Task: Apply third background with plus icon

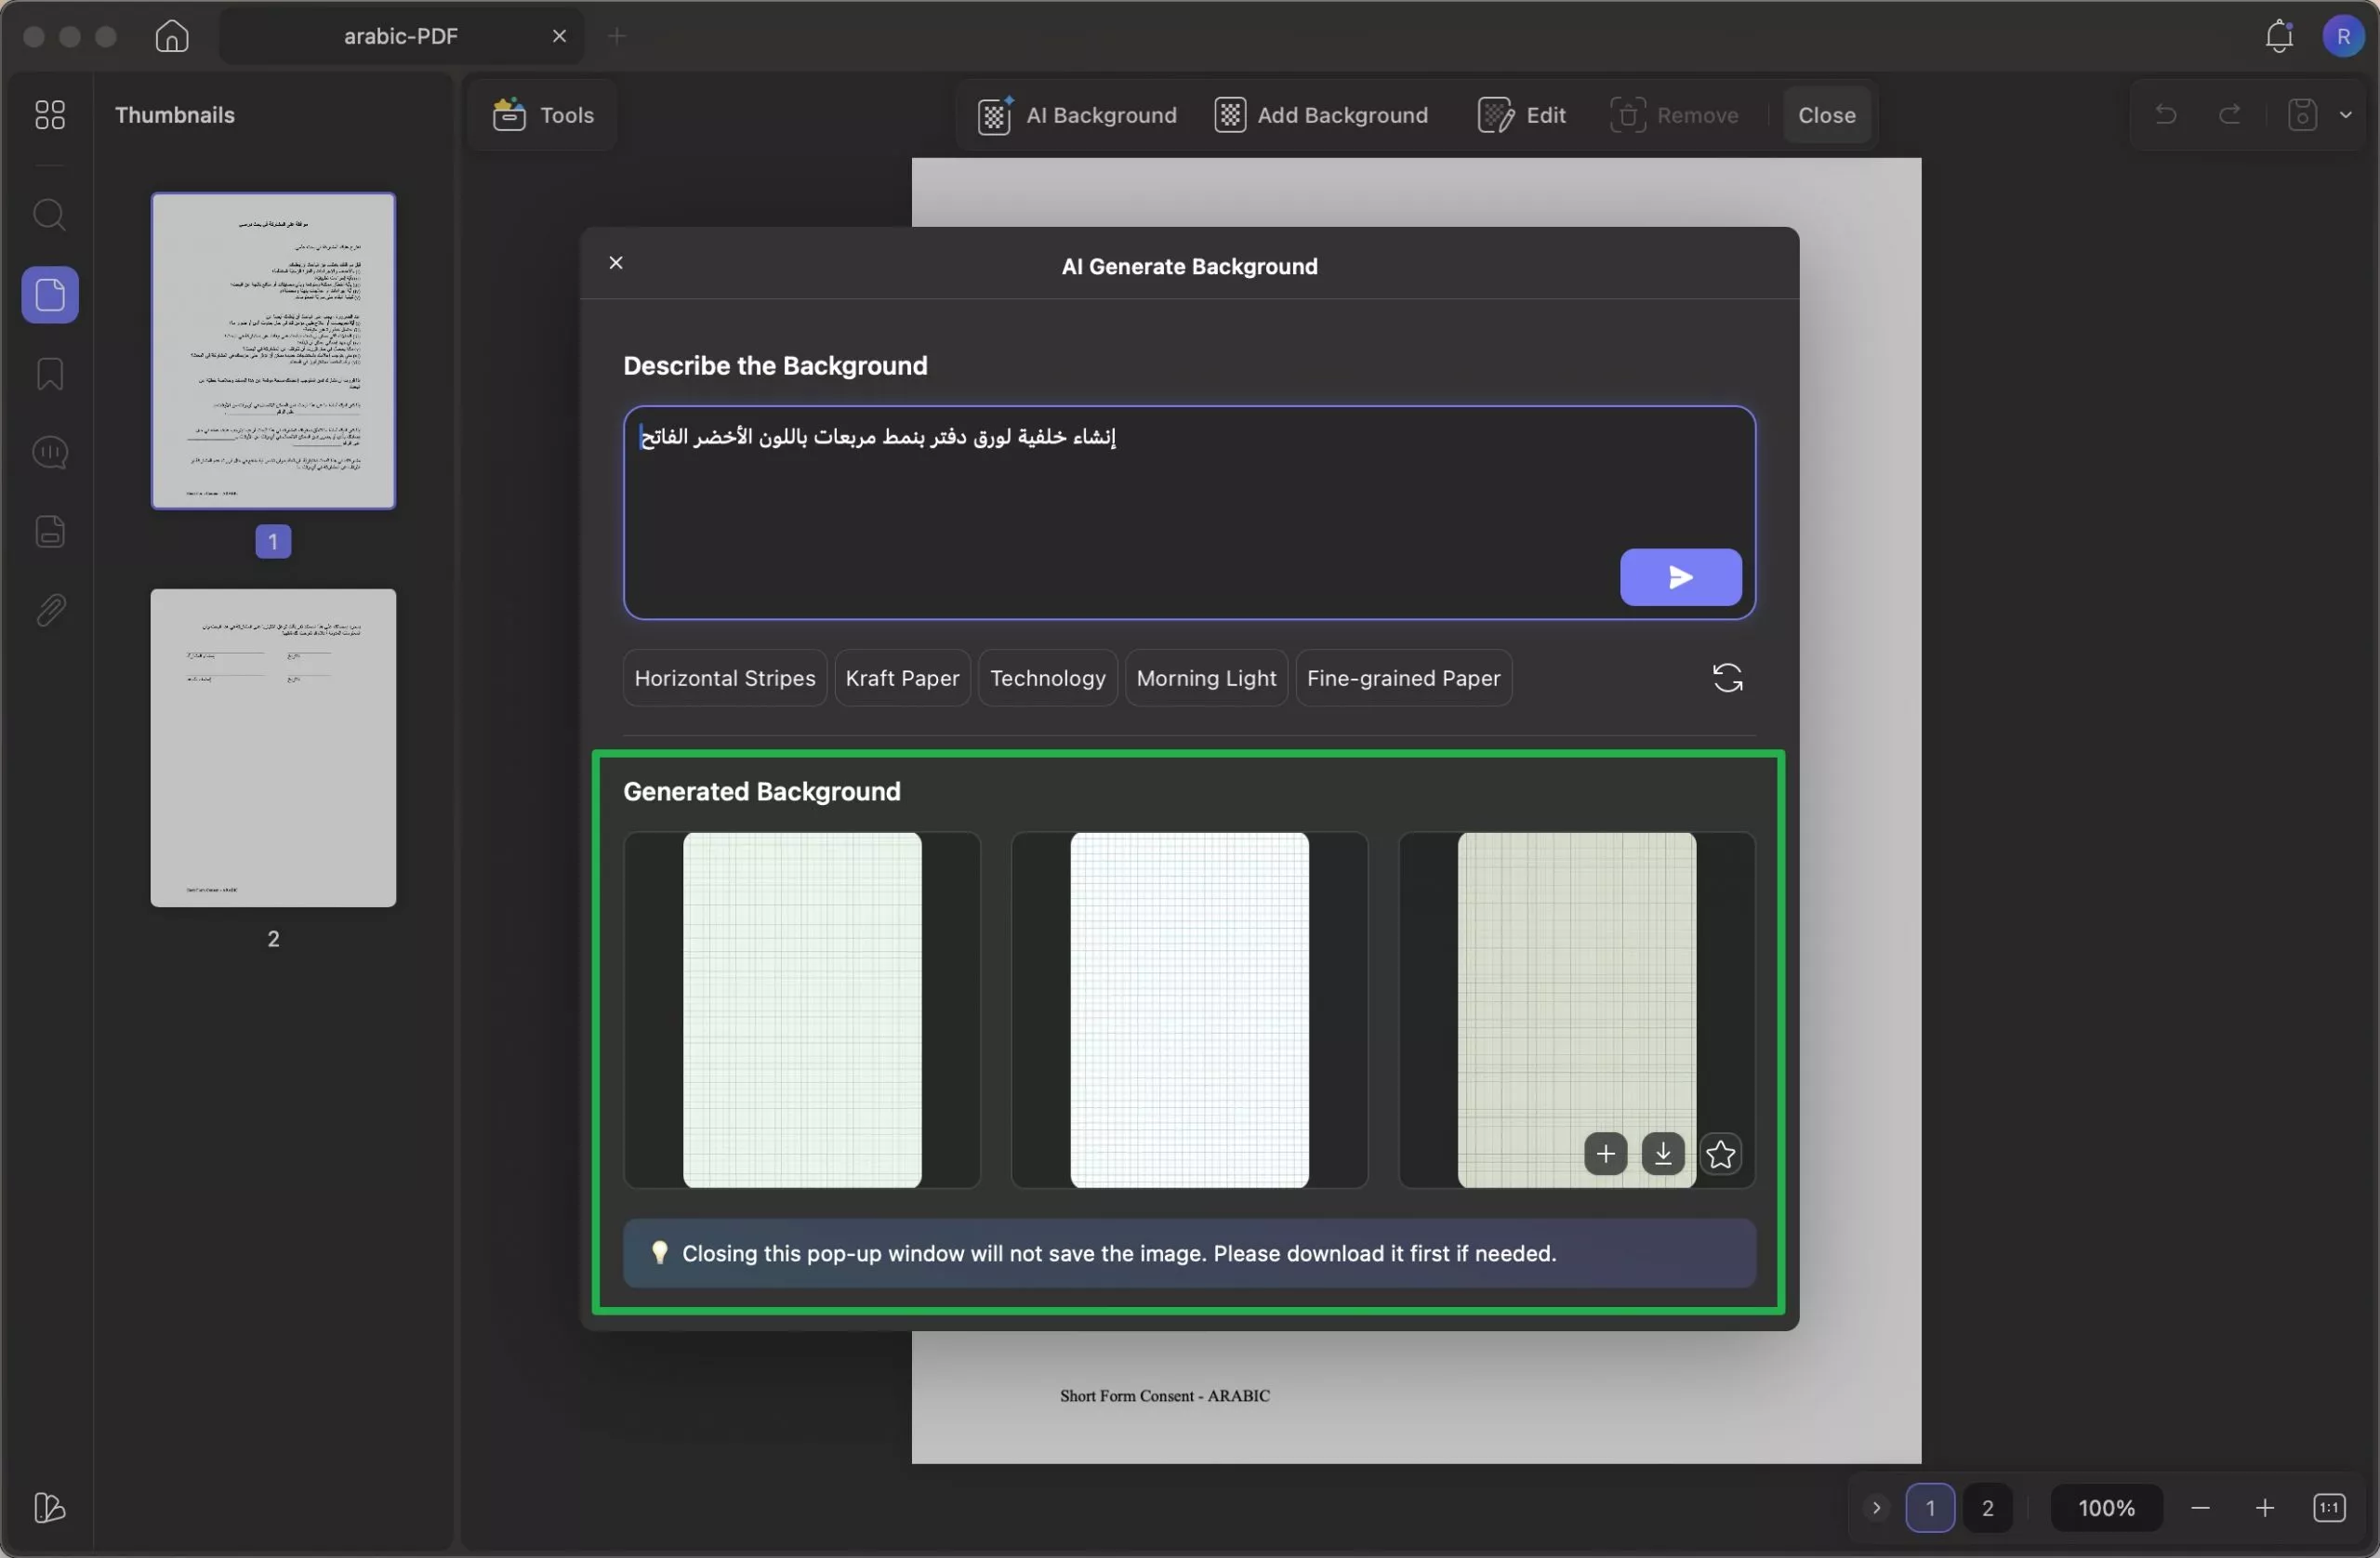Action: click(1605, 1154)
